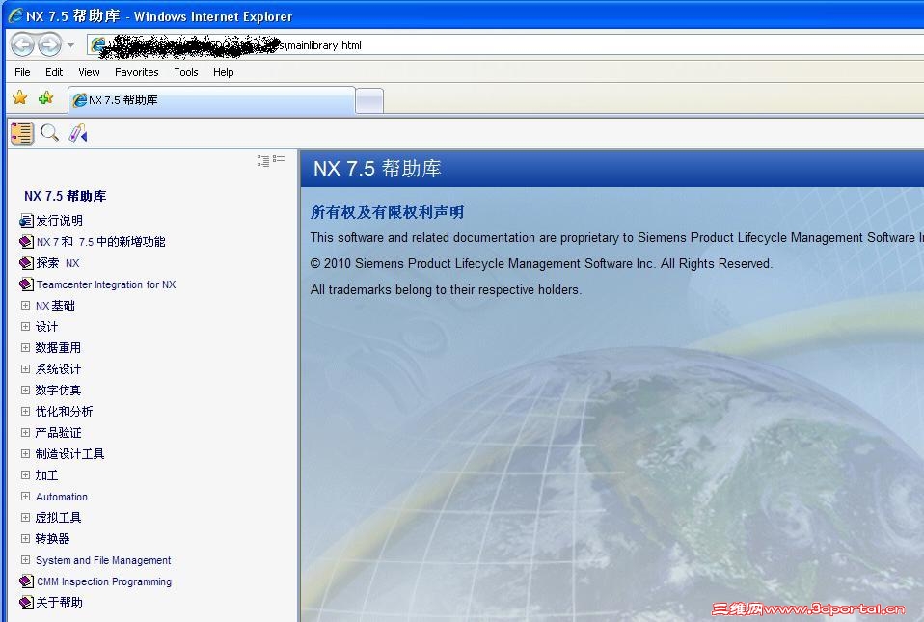Expand the 加工 tree node
Image resolution: width=924 pixels, height=622 pixels.
25,474
